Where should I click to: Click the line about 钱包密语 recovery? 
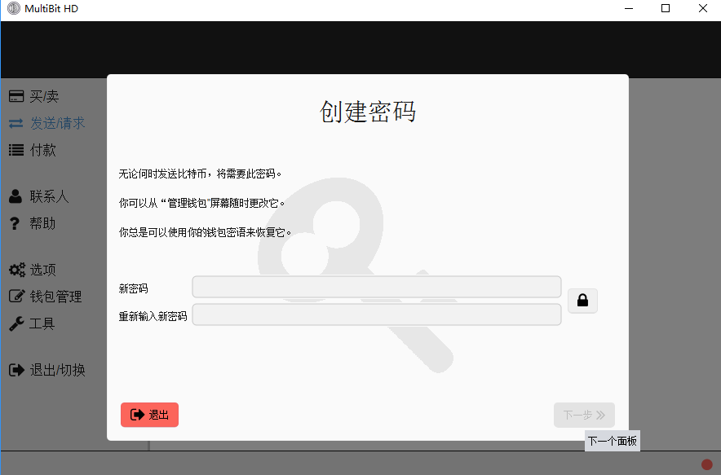click(x=205, y=232)
